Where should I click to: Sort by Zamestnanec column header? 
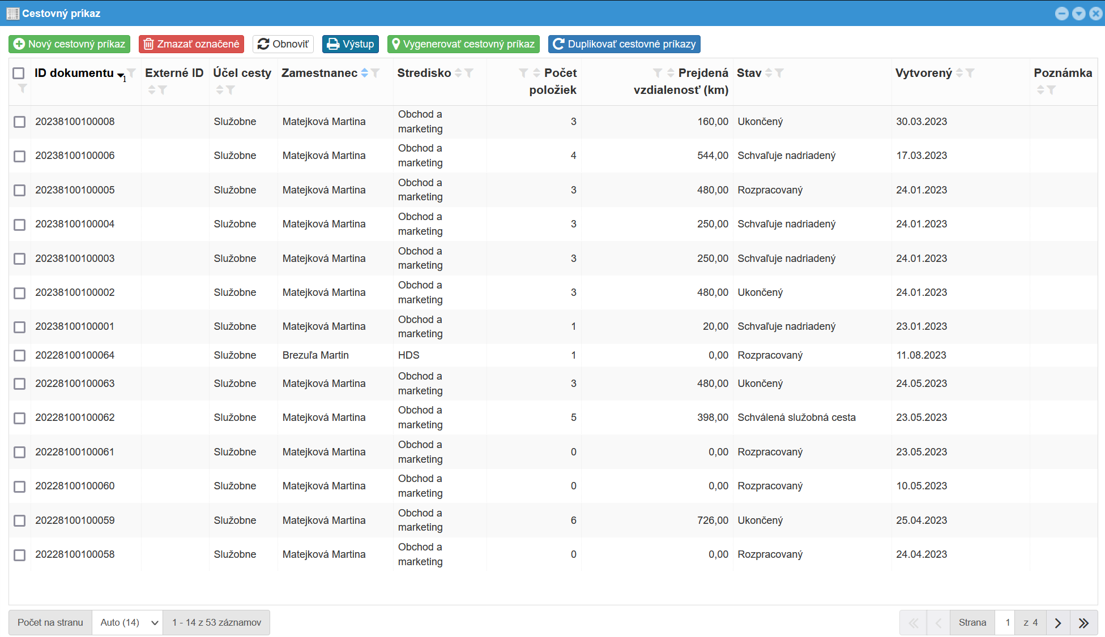pos(319,73)
